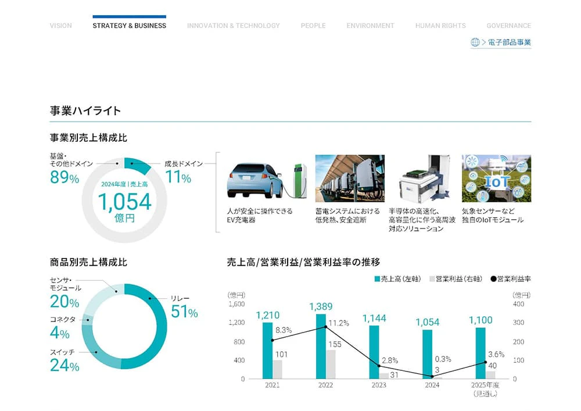This screenshot has height=411, width=581.
Task: Select the STRATEGY & BUSINESS tab
Action: [x=129, y=26]
